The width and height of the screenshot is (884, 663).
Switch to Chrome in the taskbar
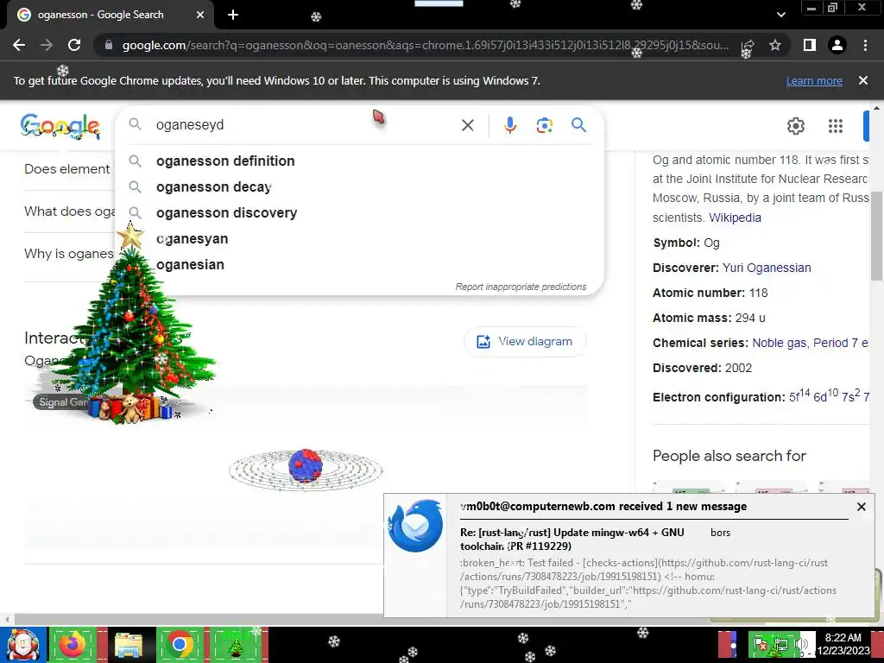[x=180, y=644]
